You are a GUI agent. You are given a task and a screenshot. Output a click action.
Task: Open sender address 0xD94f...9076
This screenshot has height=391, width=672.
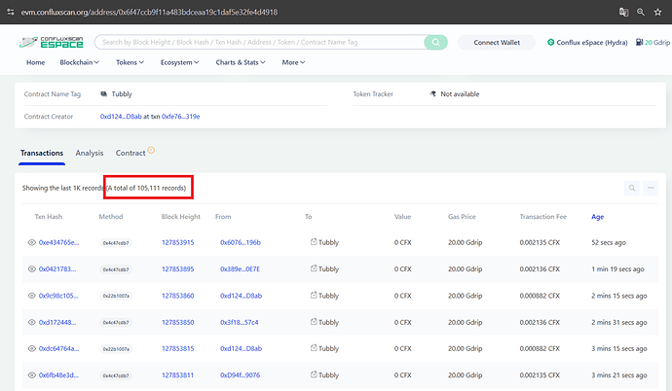pyautogui.click(x=240, y=375)
